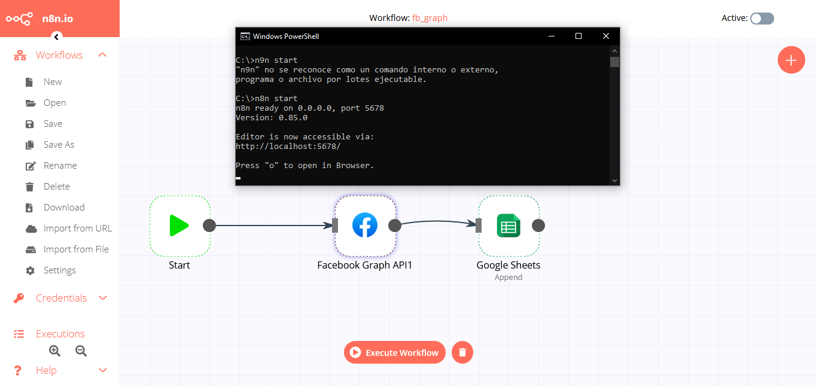Zoom in on the workflow canvas
816x387 pixels.
pyautogui.click(x=54, y=351)
